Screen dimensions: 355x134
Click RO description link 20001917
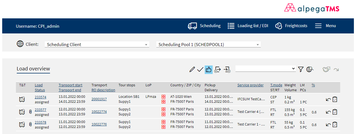click(99, 99)
